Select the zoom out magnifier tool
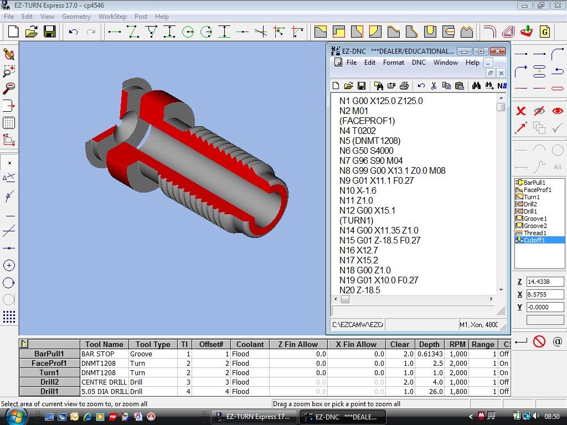 pyautogui.click(x=9, y=89)
